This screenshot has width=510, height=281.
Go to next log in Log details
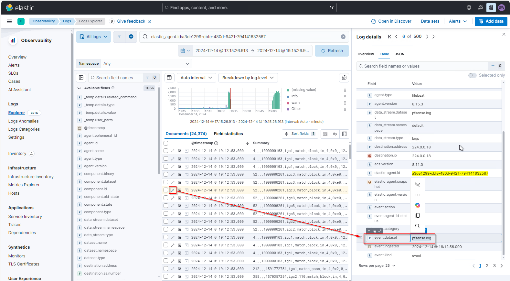tap(427, 37)
